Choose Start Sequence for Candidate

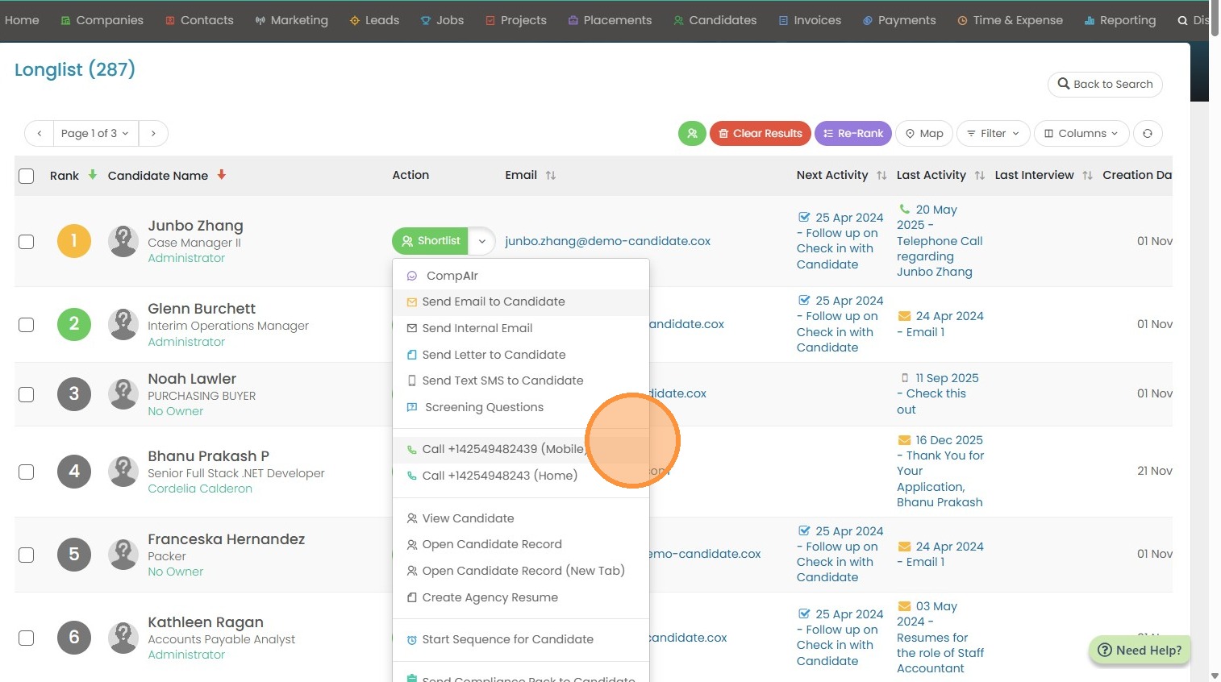pos(521,639)
